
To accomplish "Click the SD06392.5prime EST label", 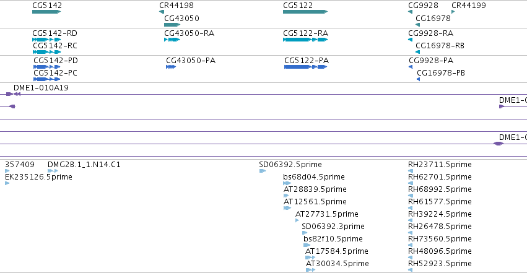I will [x=290, y=165].
